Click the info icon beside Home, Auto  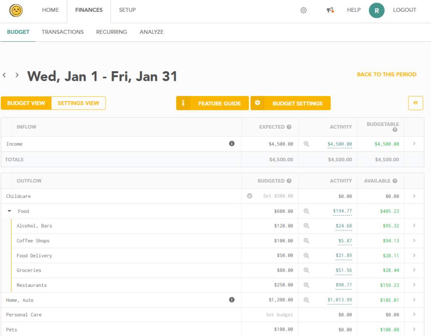(231, 300)
